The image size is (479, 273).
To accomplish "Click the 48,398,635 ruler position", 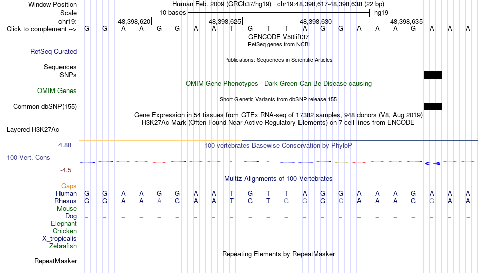I will click(406, 21).
